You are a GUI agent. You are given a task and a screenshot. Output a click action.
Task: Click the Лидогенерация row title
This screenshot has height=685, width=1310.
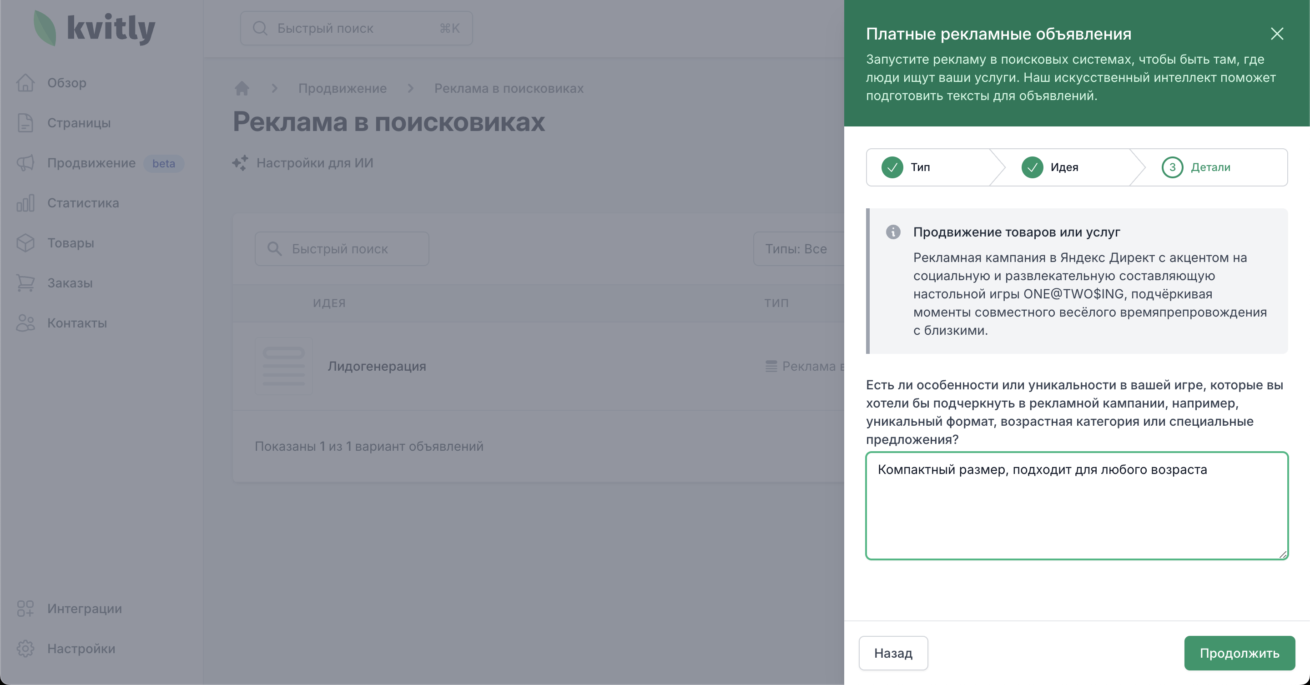tap(377, 366)
